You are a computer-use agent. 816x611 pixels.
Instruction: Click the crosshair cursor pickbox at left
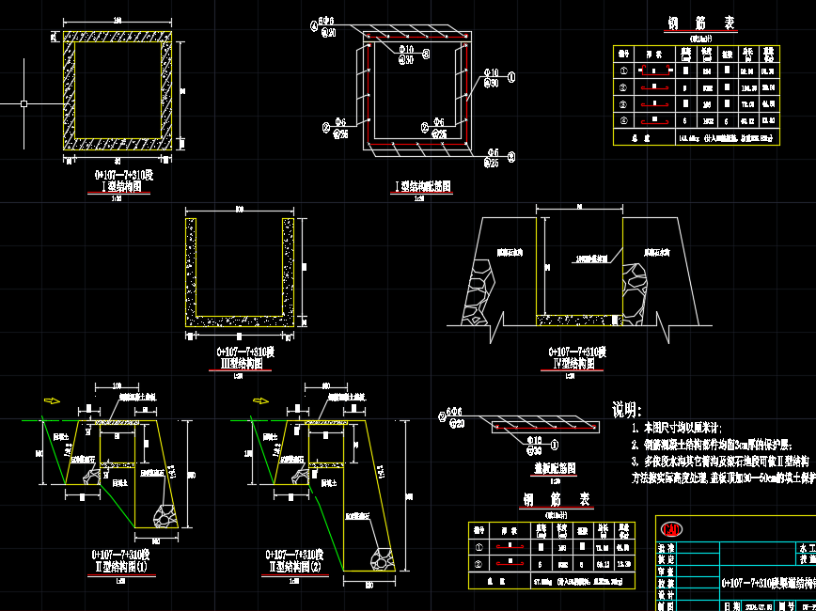pos(24,104)
